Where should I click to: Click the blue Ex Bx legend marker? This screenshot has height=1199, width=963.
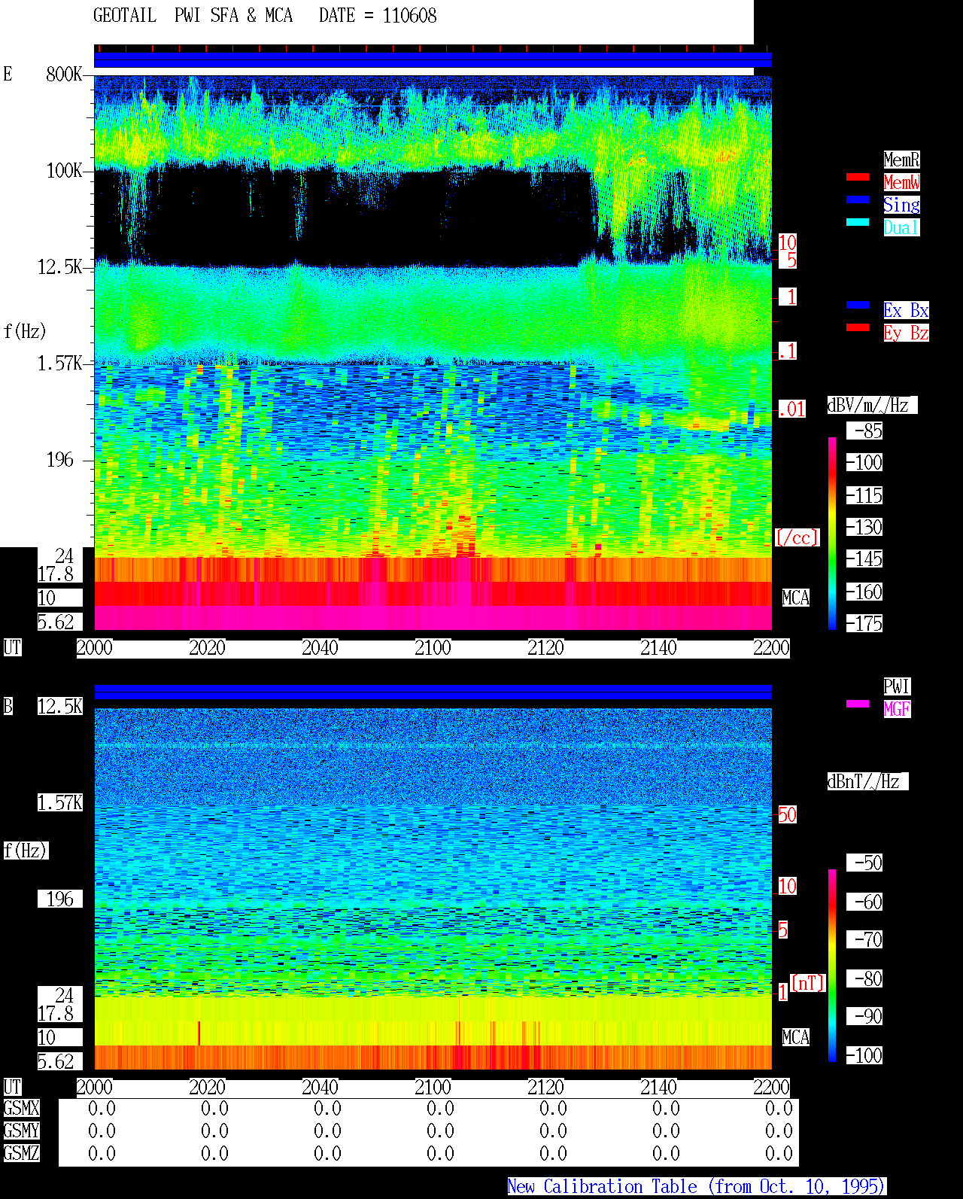point(858,305)
